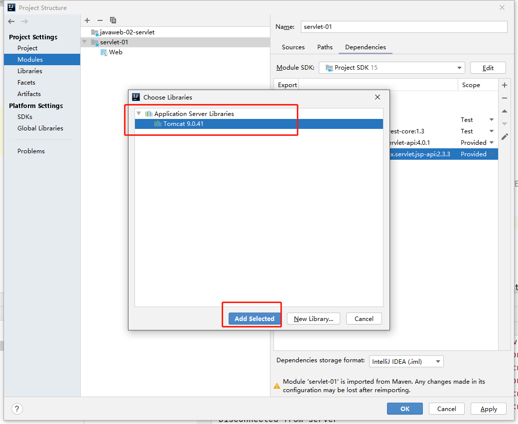Screen dimensions: 518x424
Task: Open Artifacts in the sidebar
Action: [29, 94]
